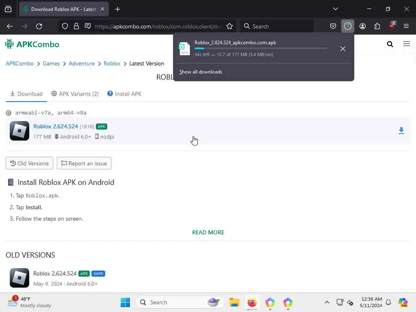Open the Install APK tab

(124, 94)
